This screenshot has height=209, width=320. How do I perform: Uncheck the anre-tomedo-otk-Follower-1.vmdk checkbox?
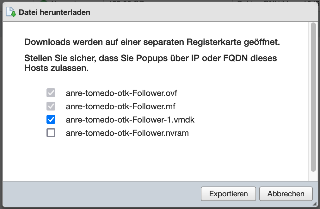[51, 119]
